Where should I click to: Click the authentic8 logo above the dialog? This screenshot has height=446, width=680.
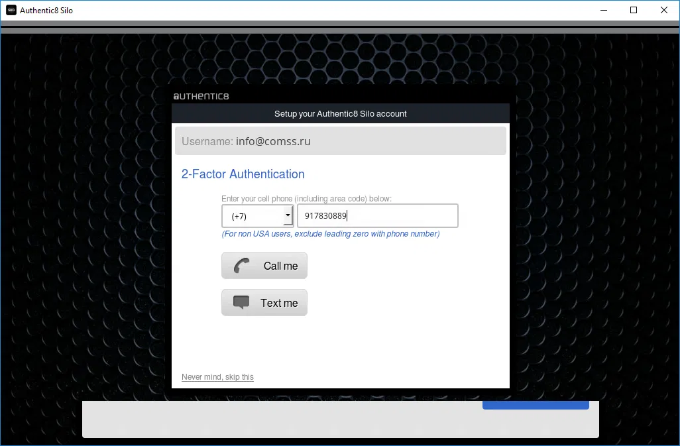coord(201,96)
